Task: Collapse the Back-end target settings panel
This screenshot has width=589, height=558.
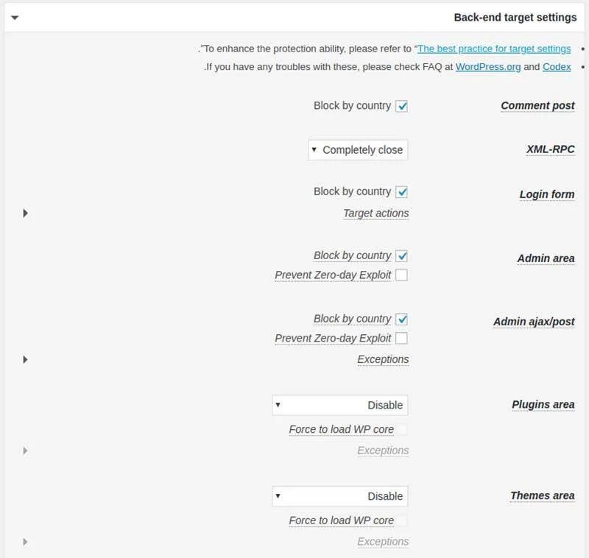Action: [x=15, y=17]
